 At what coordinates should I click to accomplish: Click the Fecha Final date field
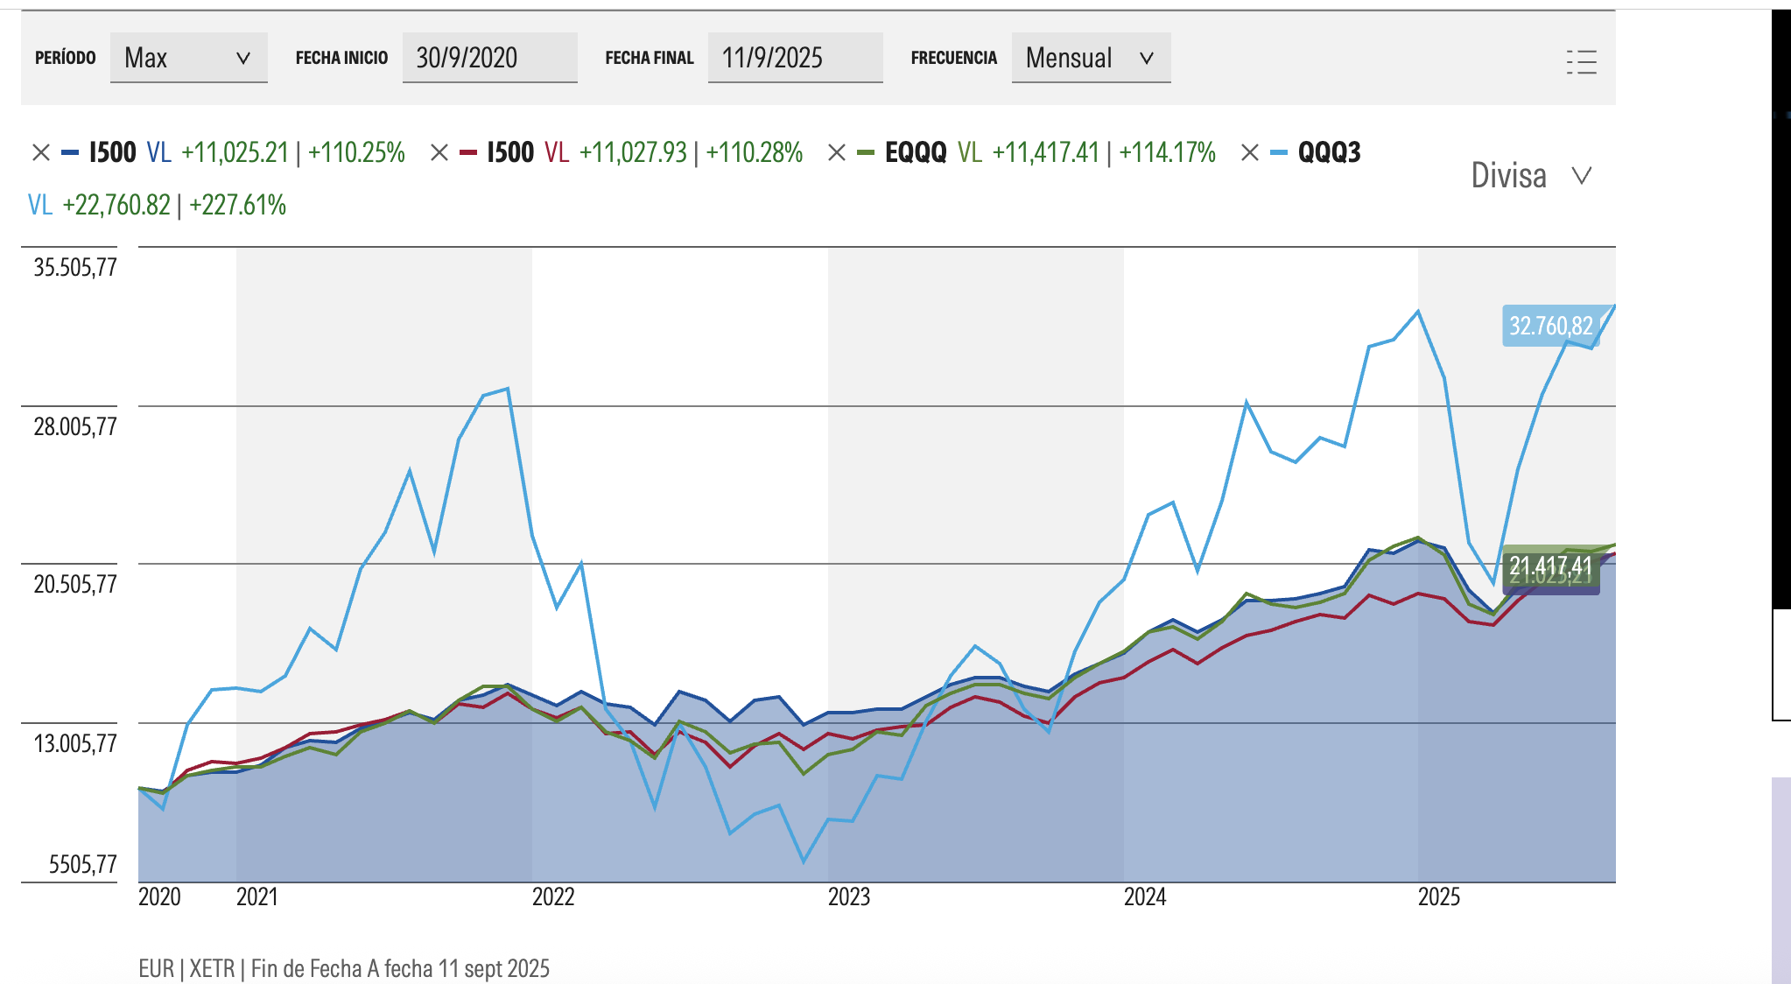tap(795, 58)
